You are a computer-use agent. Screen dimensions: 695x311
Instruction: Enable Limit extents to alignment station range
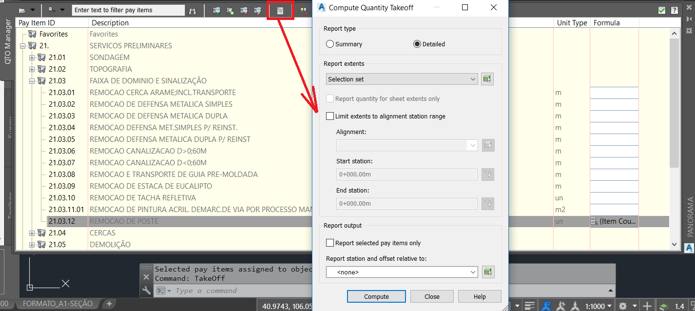coord(330,116)
